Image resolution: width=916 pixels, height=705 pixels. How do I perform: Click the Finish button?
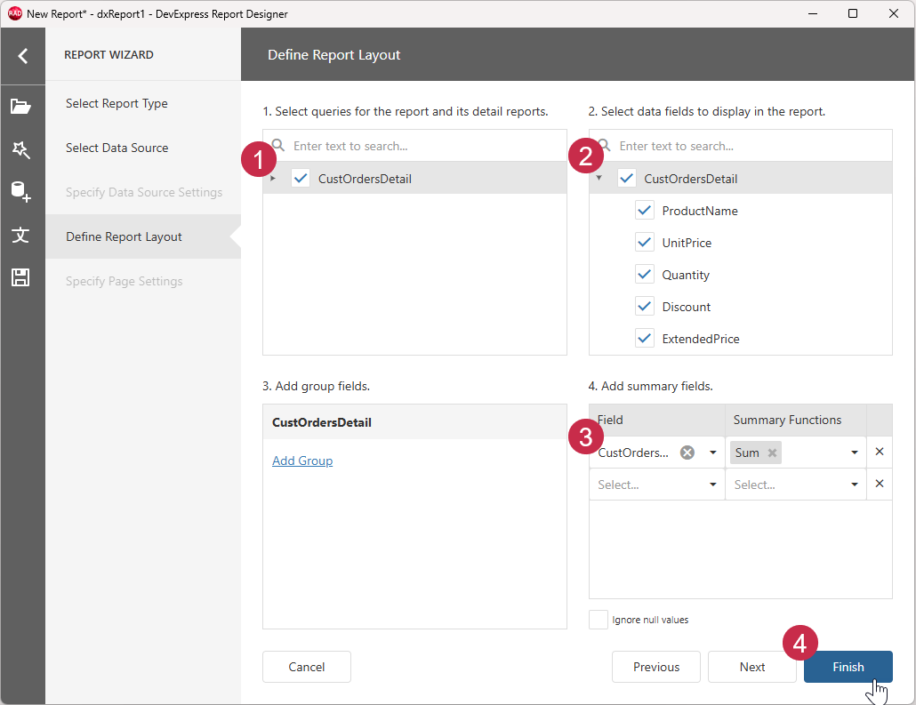[848, 667]
